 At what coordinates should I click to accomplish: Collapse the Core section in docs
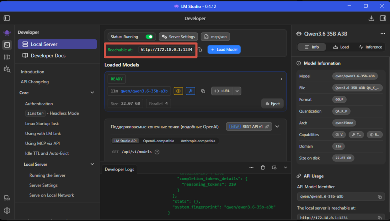[x=92, y=93]
